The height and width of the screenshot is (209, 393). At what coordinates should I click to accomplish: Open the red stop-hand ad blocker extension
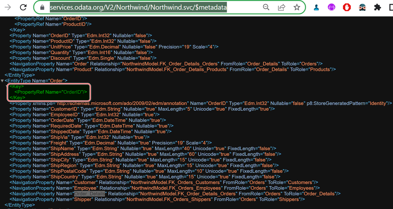[x=347, y=7]
